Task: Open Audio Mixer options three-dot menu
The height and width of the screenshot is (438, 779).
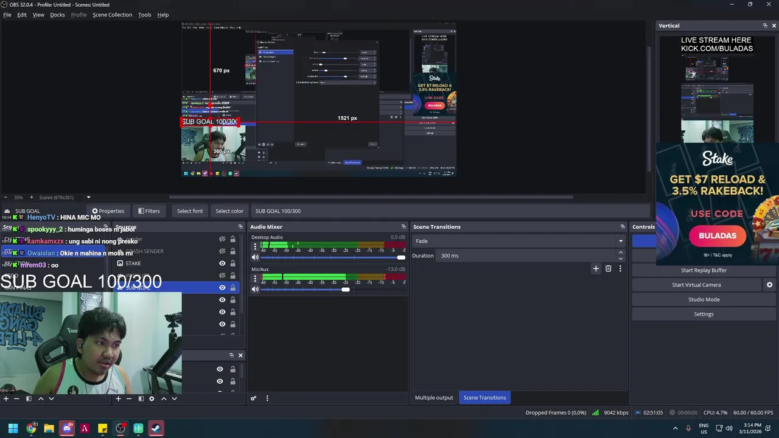Action: point(267,398)
